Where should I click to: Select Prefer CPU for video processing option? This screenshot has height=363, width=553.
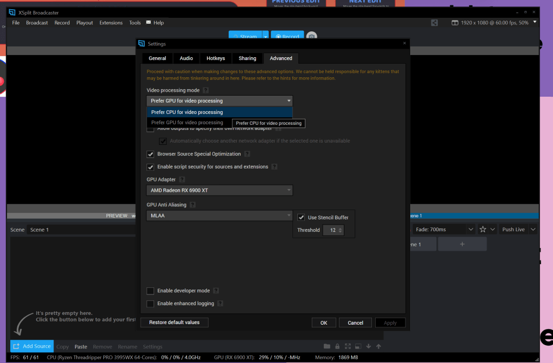(x=219, y=112)
